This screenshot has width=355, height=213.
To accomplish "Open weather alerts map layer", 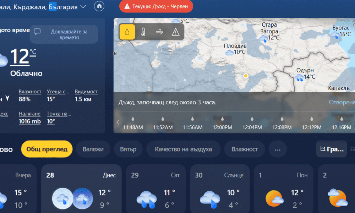I will click(x=175, y=32).
